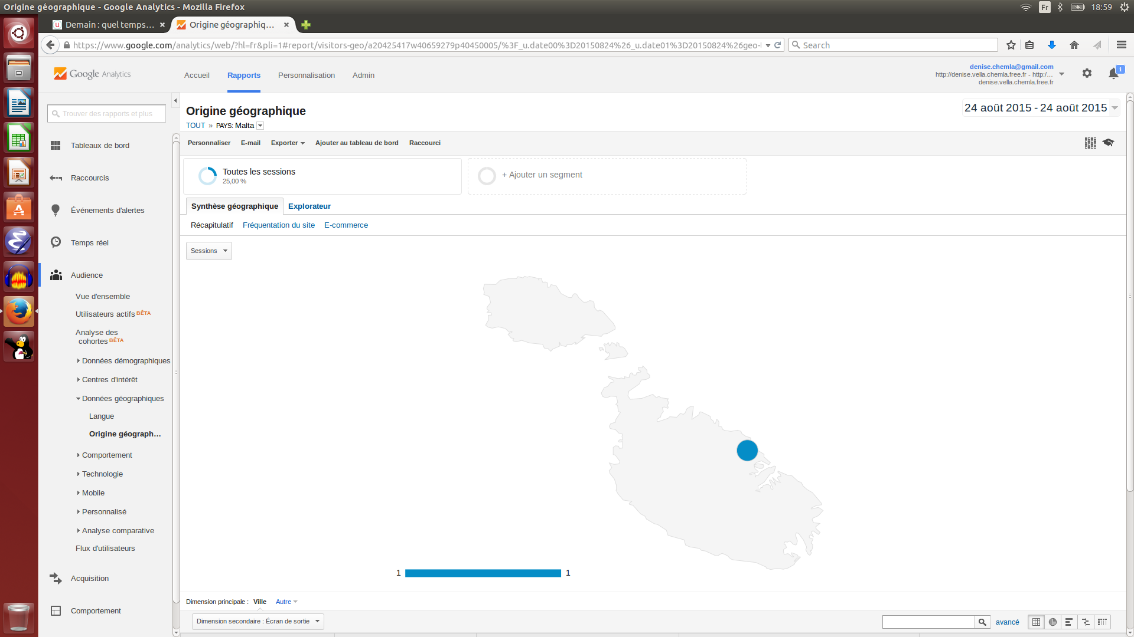The height and width of the screenshot is (637, 1134).
Task: Click the avancé filter link
Action: tap(1007, 622)
